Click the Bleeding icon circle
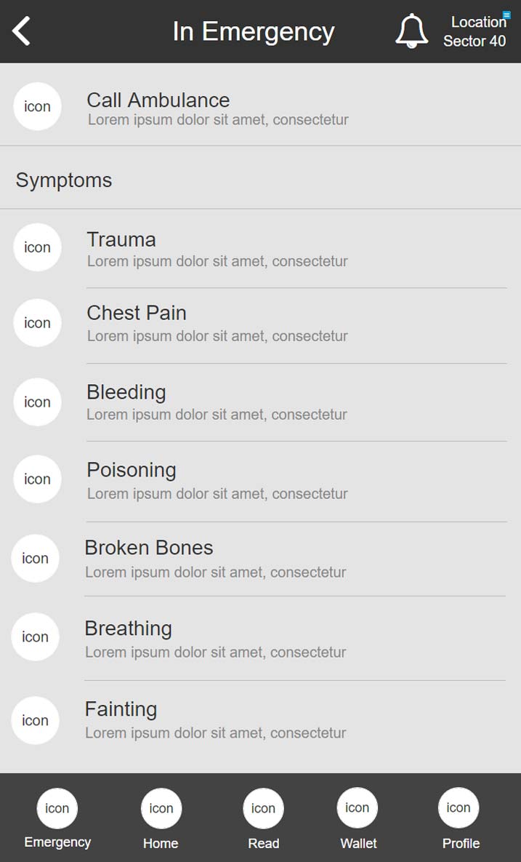The height and width of the screenshot is (862, 521). coord(37,402)
